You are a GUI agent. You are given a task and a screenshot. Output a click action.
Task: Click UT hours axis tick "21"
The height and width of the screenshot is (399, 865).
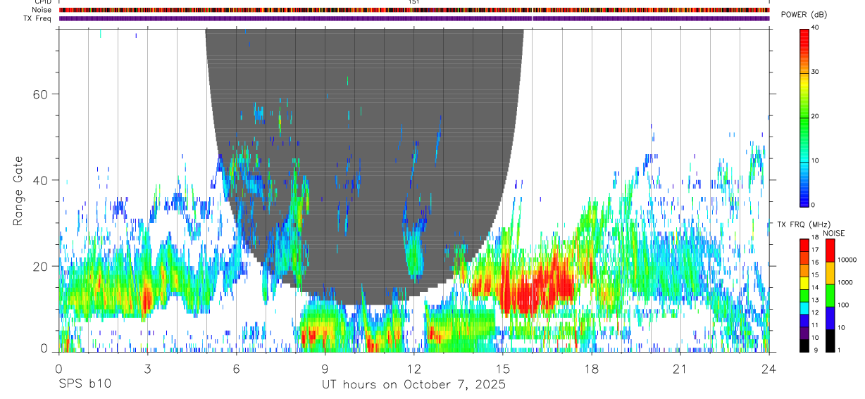click(680, 369)
